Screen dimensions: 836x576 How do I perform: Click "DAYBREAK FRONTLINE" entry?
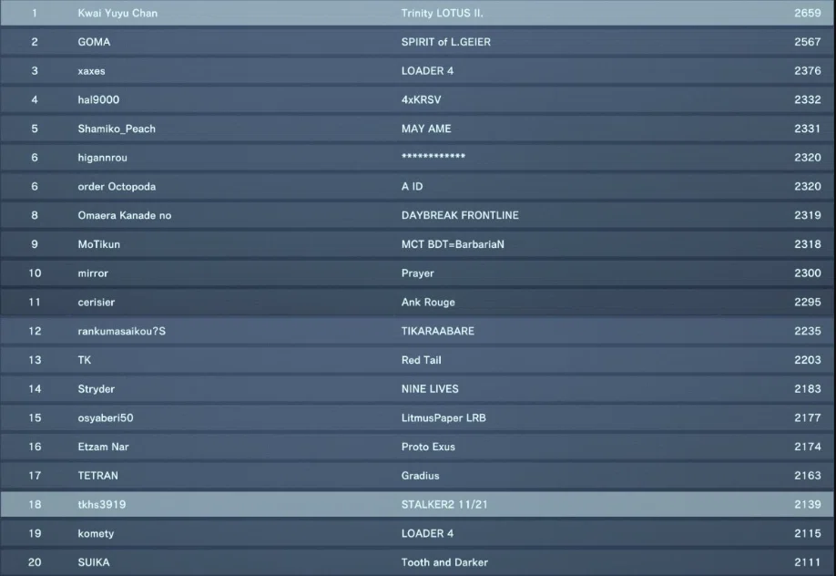[x=460, y=215]
